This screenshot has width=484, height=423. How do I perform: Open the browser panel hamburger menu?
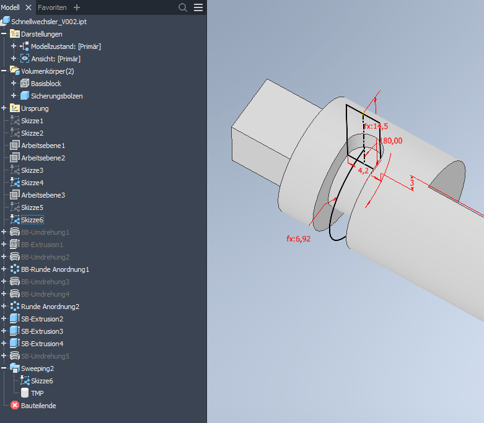[x=198, y=7]
